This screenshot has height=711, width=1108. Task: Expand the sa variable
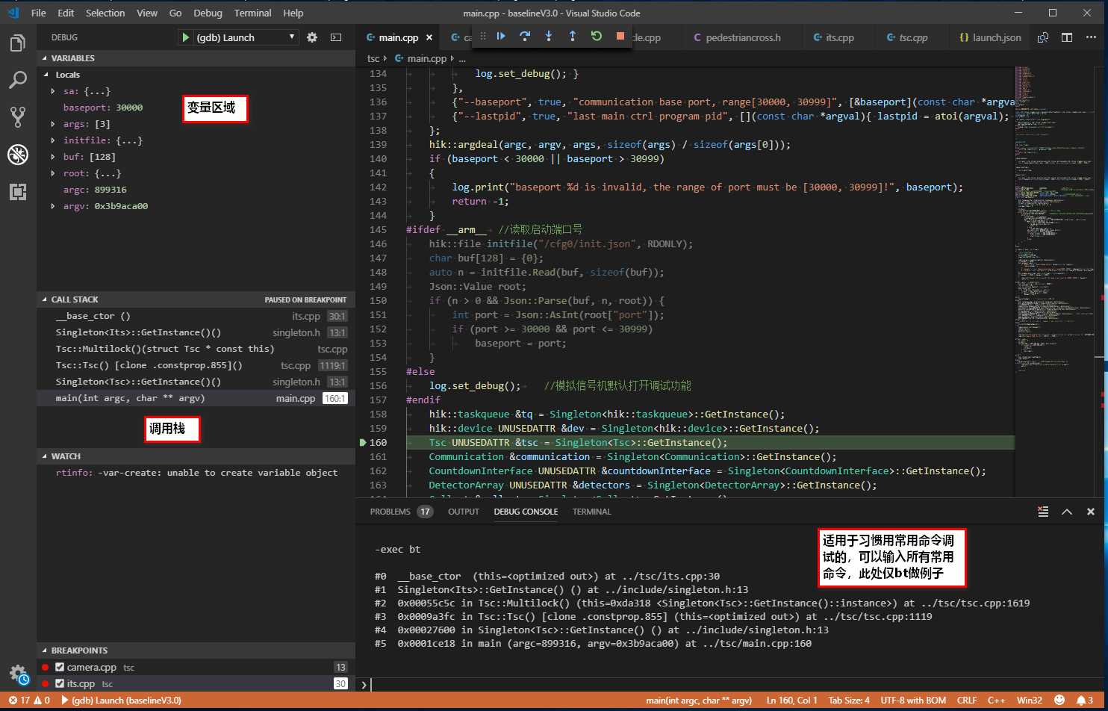[53, 91]
